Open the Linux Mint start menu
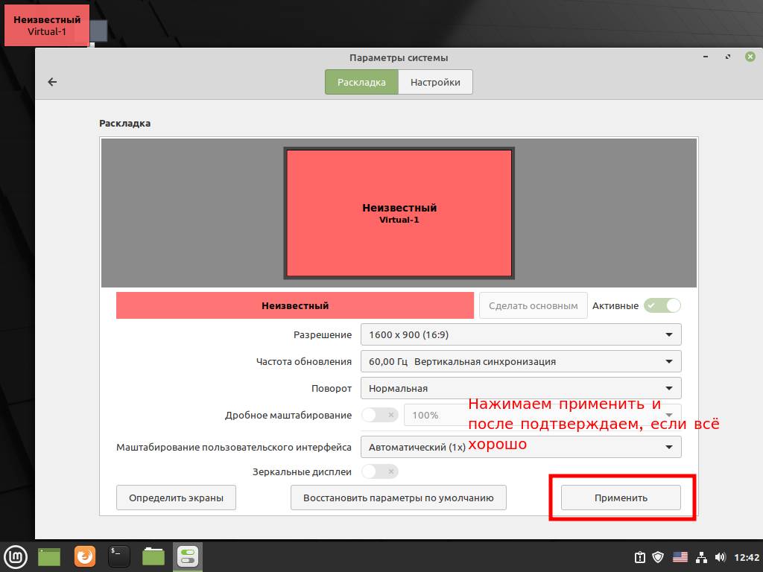 [16, 556]
